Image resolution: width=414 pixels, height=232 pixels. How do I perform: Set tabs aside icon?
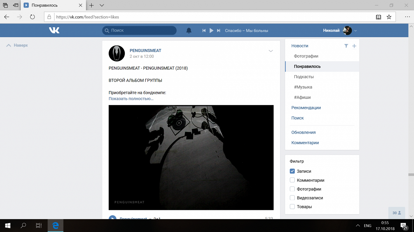(x=16, y=5)
